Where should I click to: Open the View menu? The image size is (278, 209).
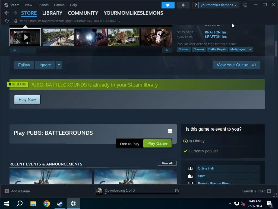[28, 5]
